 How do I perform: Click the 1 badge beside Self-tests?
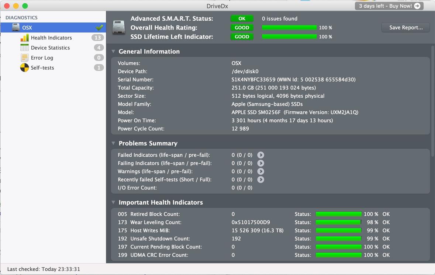tap(99, 67)
